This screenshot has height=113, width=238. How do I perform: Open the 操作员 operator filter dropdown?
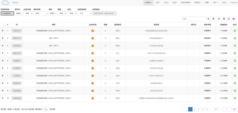click(19, 13)
